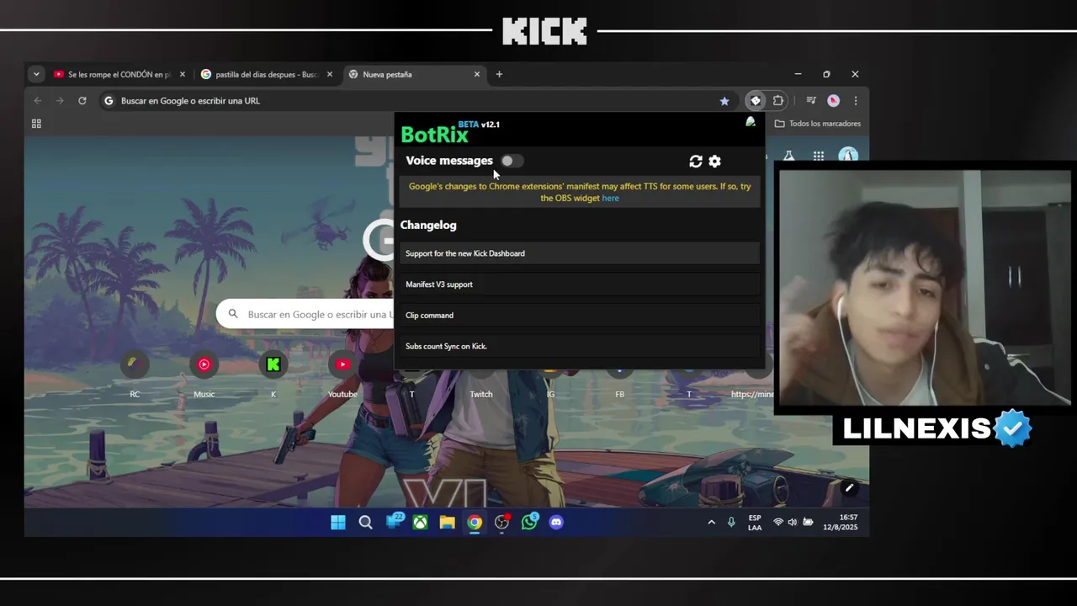Open the Windows Start menu
Viewport: 1077px width, 606px height.
[338, 523]
